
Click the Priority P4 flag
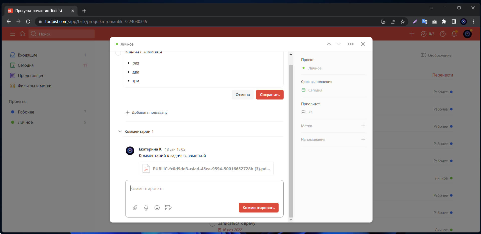pyautogui.click(x=307, y=112)
